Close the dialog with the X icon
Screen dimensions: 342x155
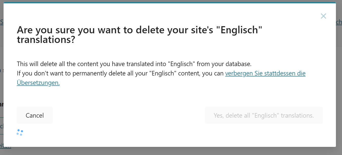click(x=323, y=16)
